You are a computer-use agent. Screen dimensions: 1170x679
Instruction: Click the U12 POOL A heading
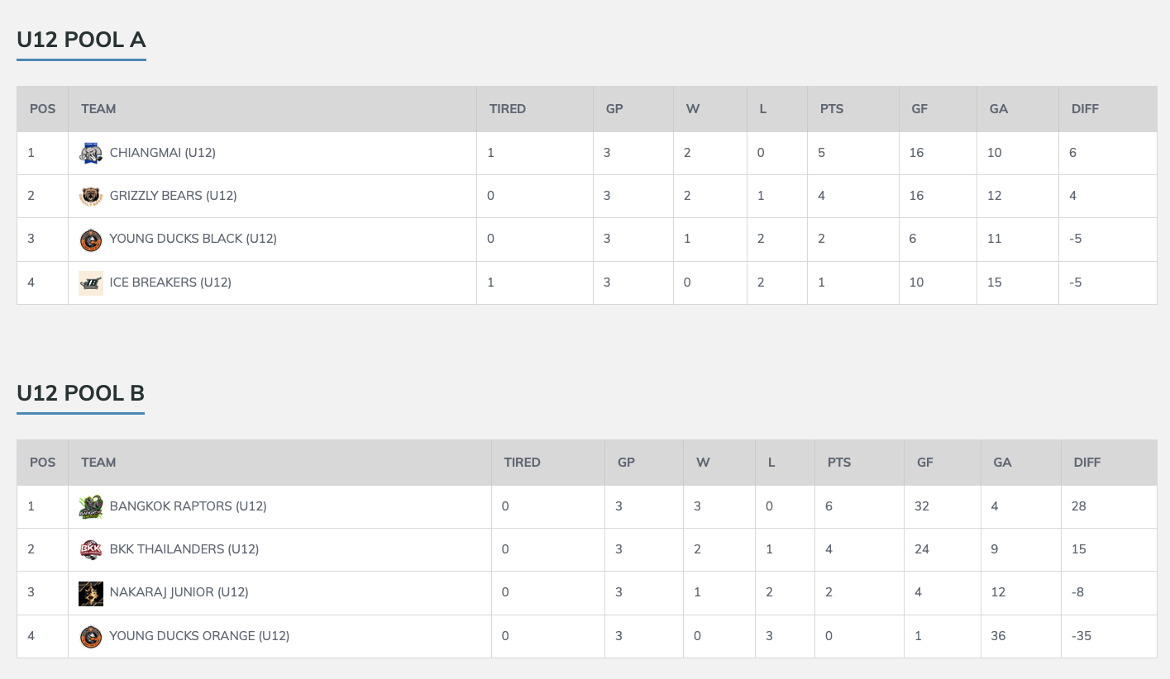coord(81,40)
